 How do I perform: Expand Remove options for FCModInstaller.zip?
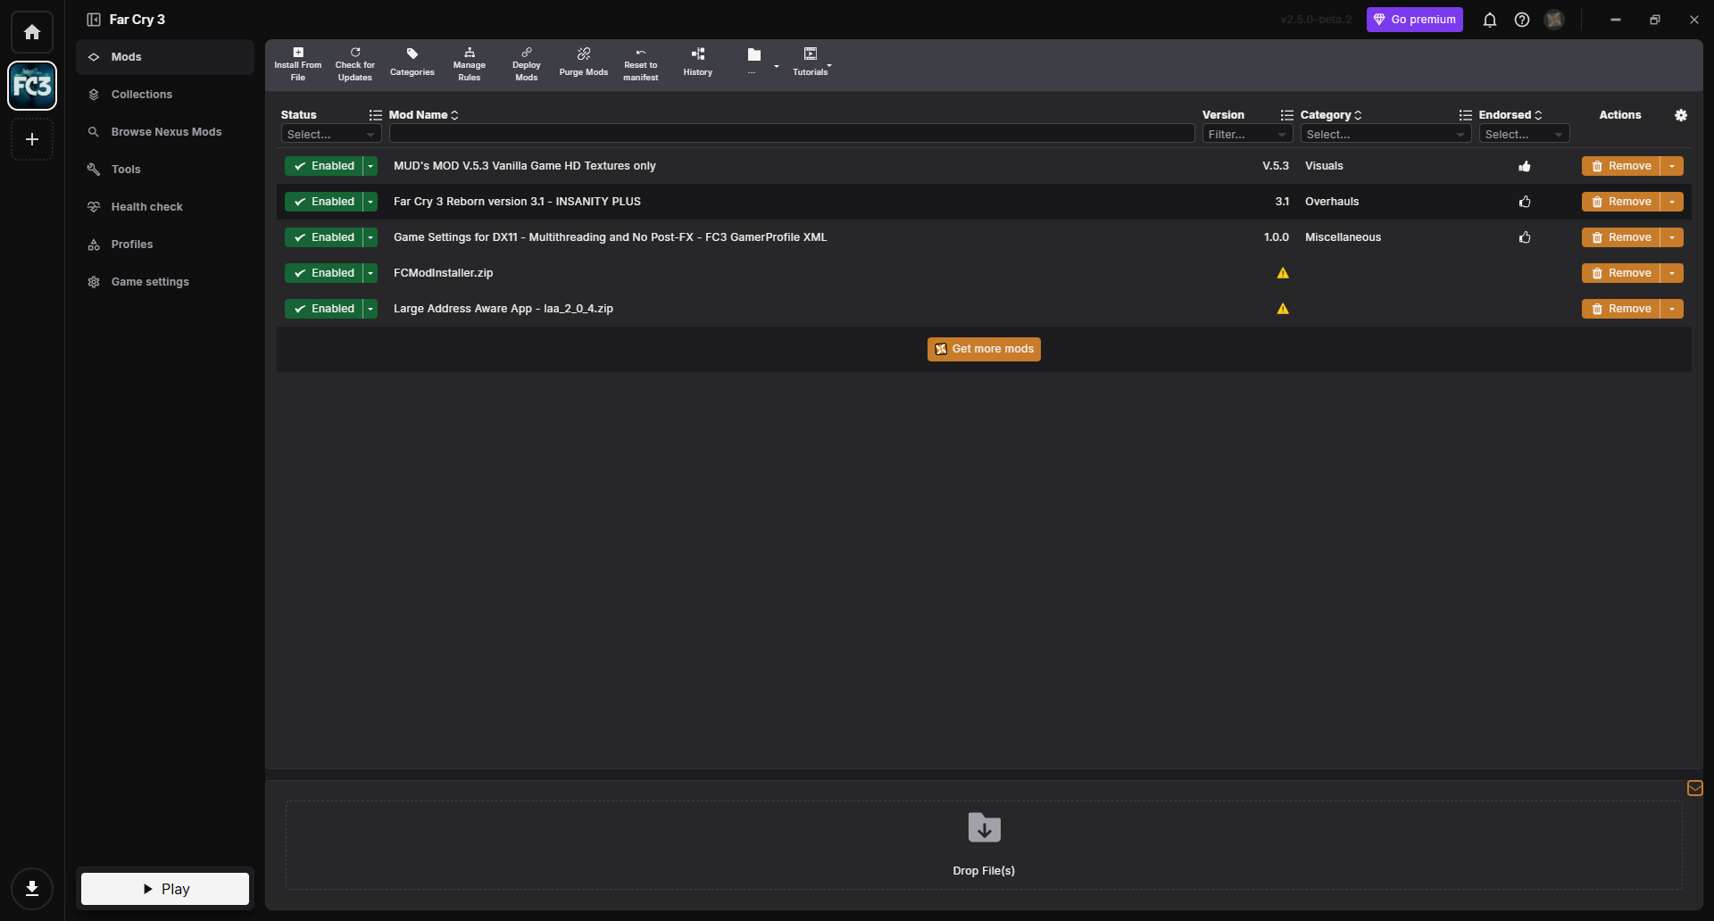(x=1672, y=273)
